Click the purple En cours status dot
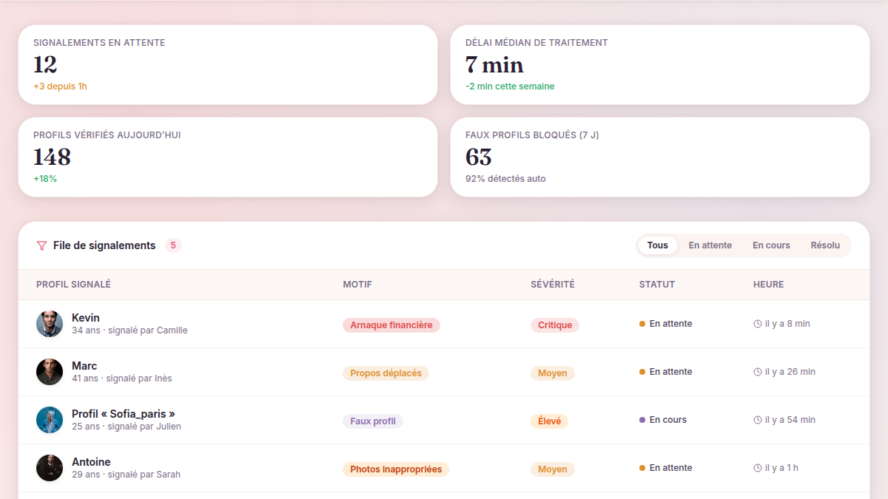Screen dimensions: 888x499 [642, 420]
